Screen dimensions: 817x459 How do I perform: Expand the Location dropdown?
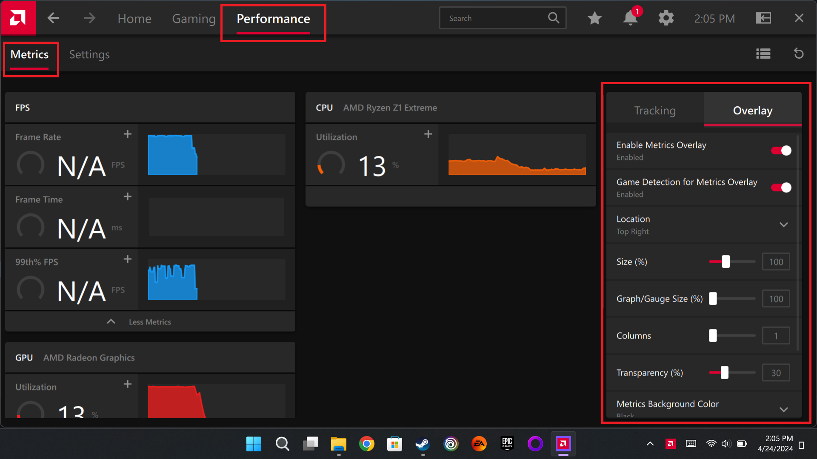click(783, 225)
